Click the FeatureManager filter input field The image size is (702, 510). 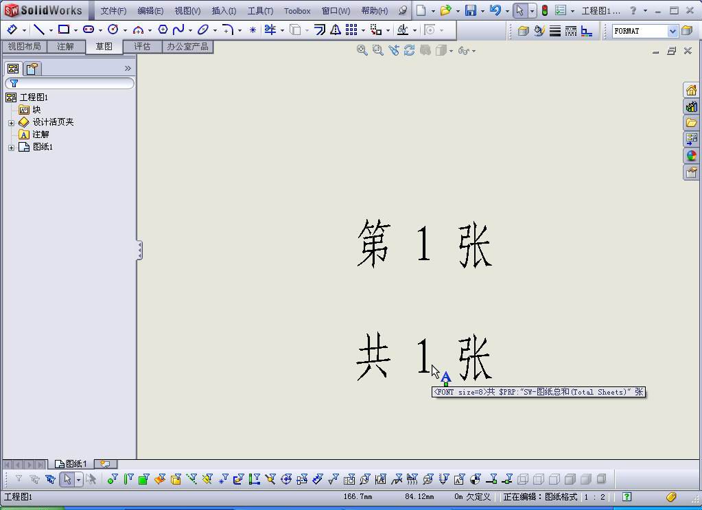coord(70,83)
